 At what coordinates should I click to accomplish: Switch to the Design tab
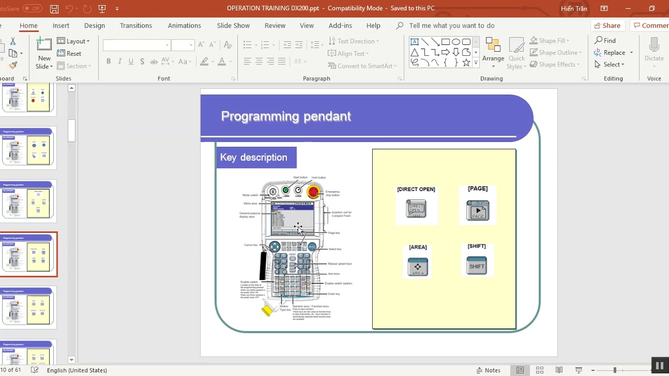[x=95, y=26]
